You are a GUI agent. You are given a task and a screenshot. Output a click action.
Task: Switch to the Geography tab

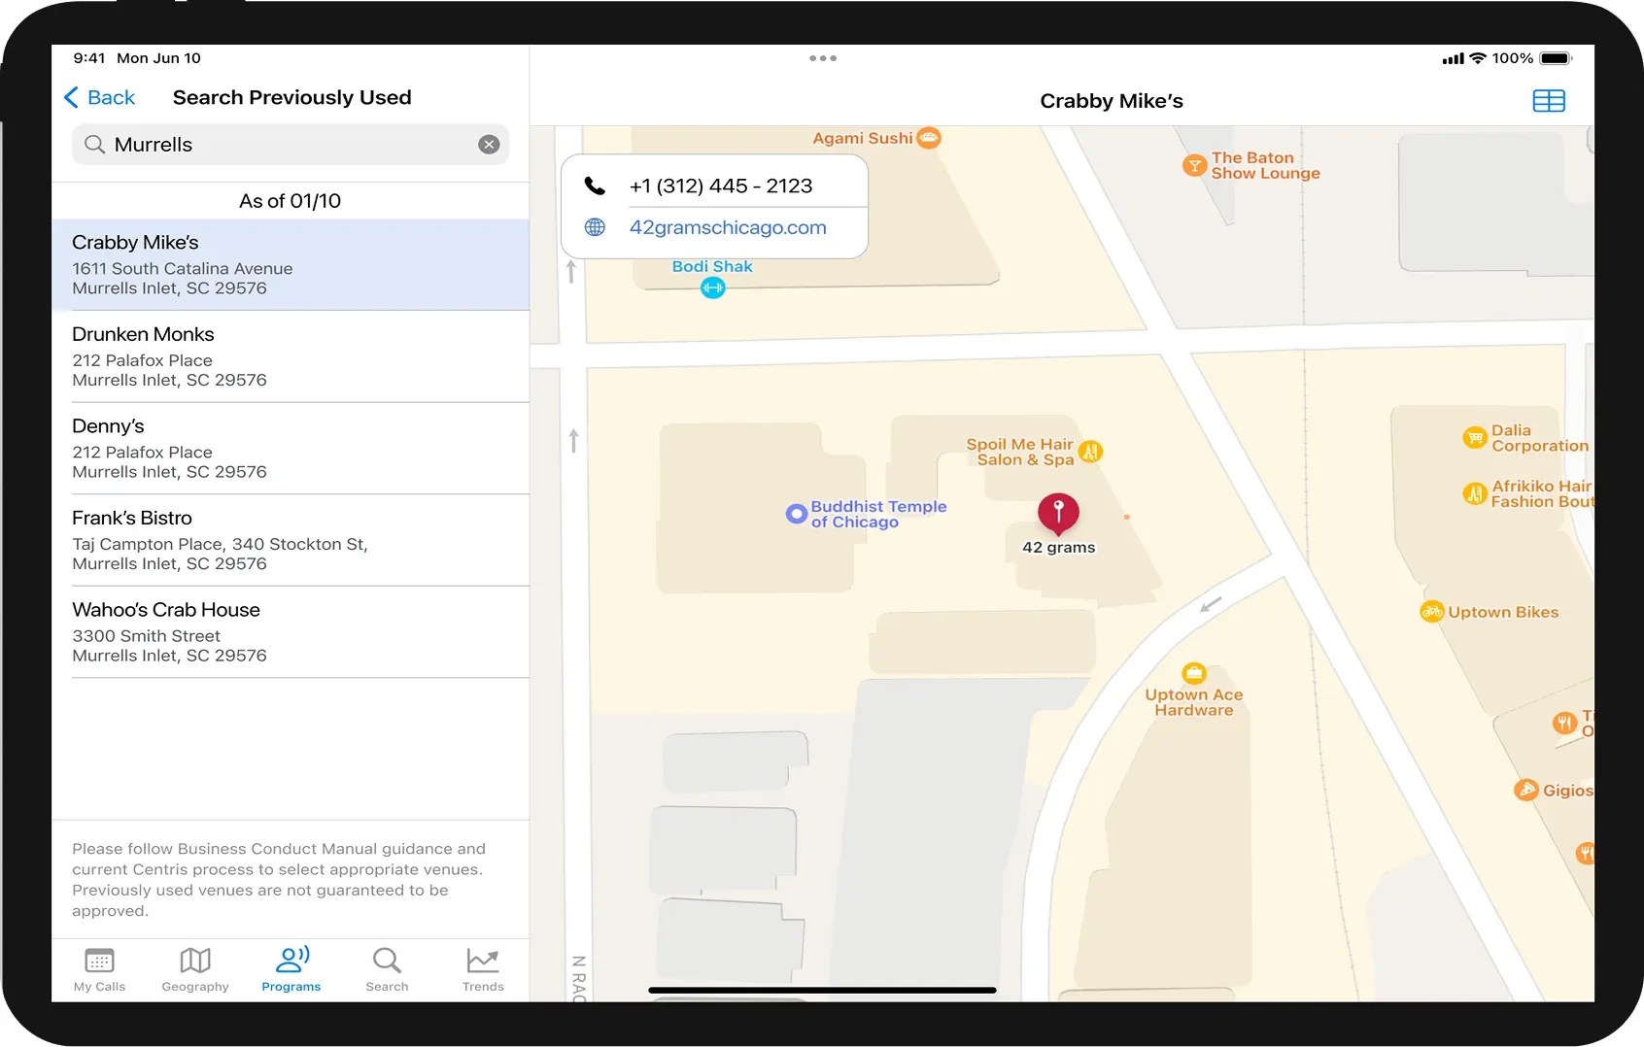(x=195, y=969)
